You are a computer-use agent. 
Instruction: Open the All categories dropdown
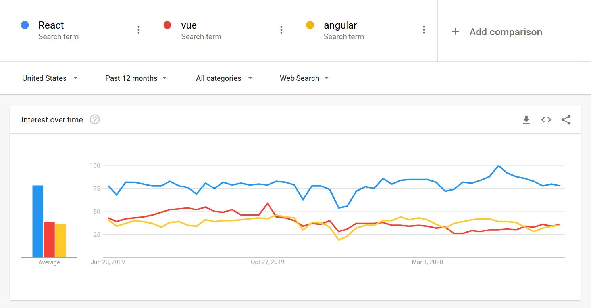(224, 78)
